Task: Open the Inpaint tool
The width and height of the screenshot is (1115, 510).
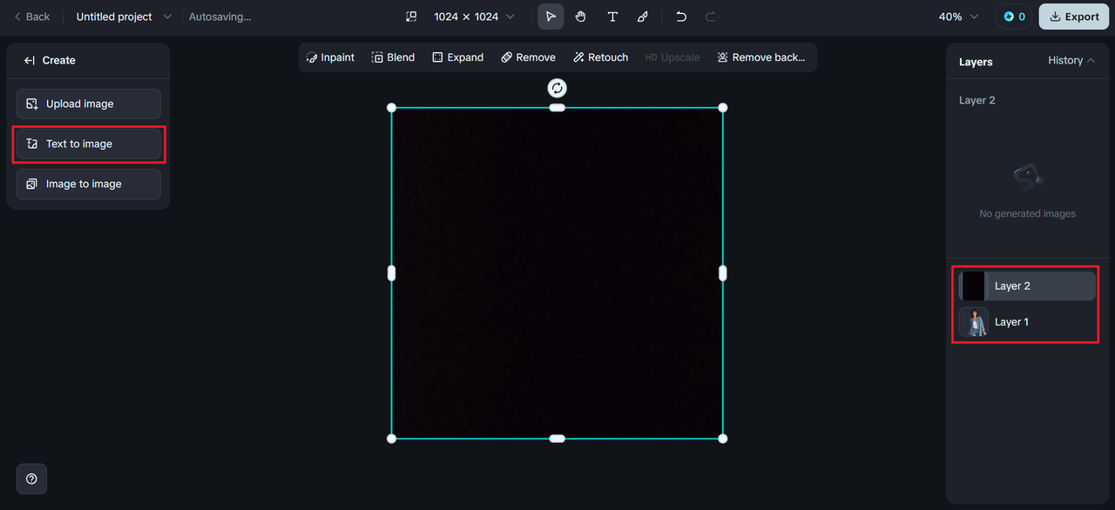Action: (331, 57)
